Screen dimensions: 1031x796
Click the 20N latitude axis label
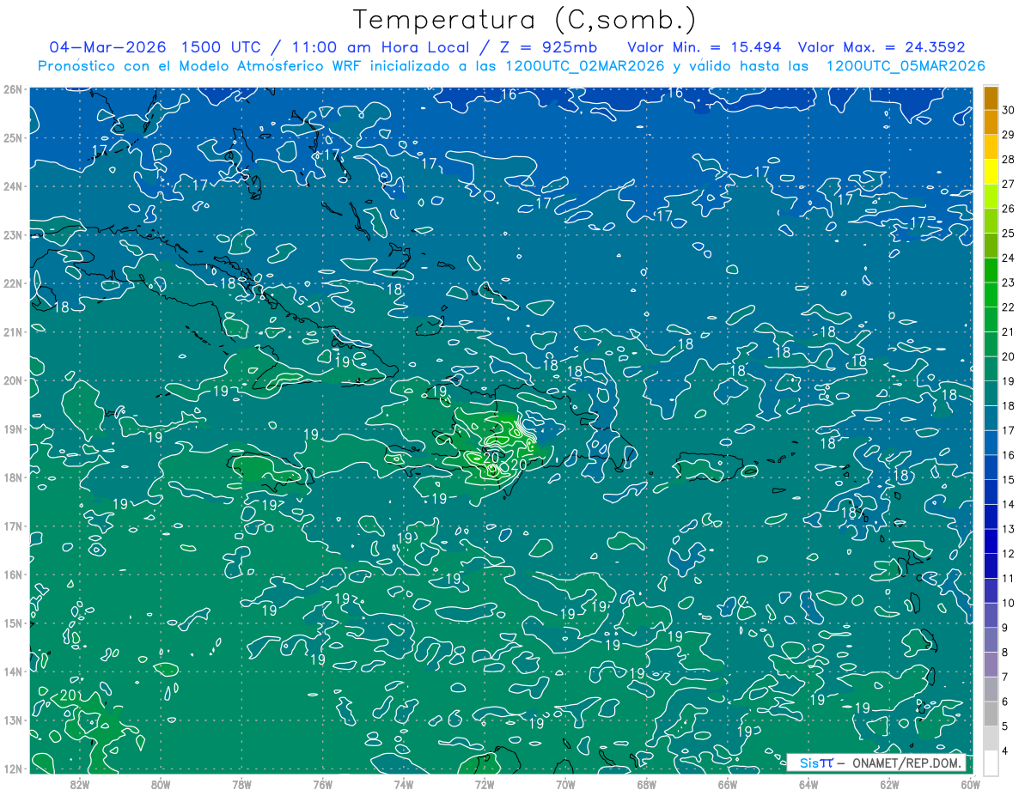tap(12, 380)
